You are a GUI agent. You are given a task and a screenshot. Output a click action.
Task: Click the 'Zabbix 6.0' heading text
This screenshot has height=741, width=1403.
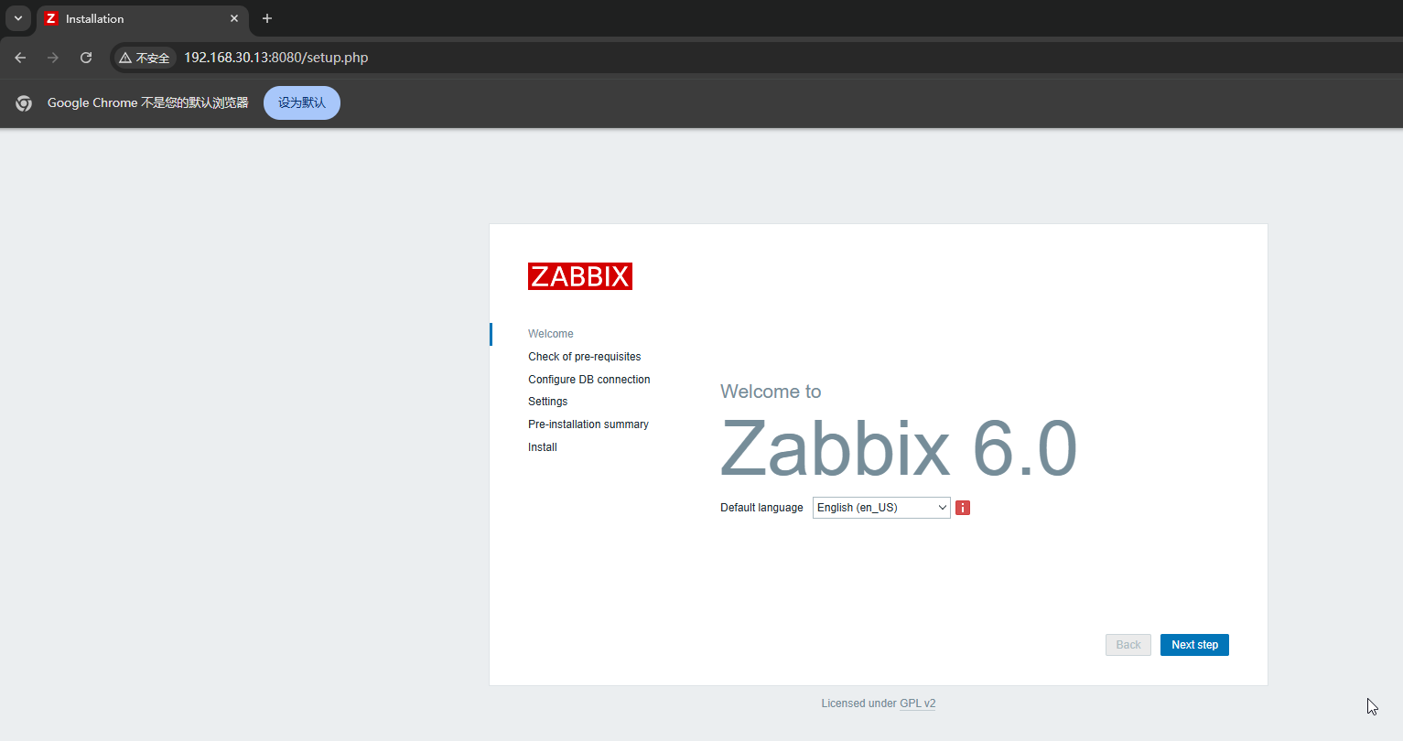[899, 448]
